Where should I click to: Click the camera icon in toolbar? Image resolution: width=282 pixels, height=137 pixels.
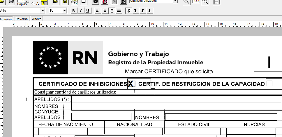pos(95,2)
